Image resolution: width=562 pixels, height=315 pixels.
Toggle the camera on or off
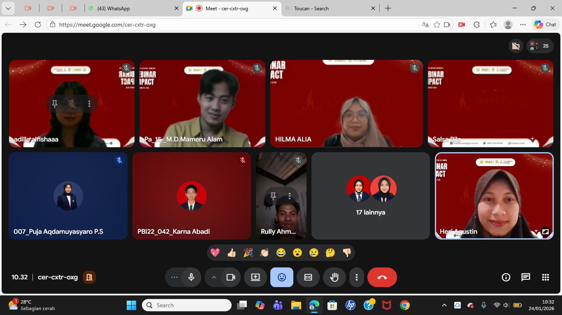point(231,277)
